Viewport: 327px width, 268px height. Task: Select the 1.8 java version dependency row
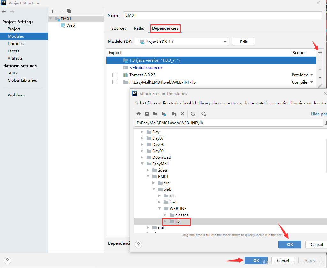[211, 60]
